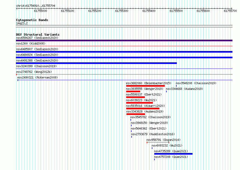
Task: Click the 61755500 ruler coordinate
Action: pos(176,11)
